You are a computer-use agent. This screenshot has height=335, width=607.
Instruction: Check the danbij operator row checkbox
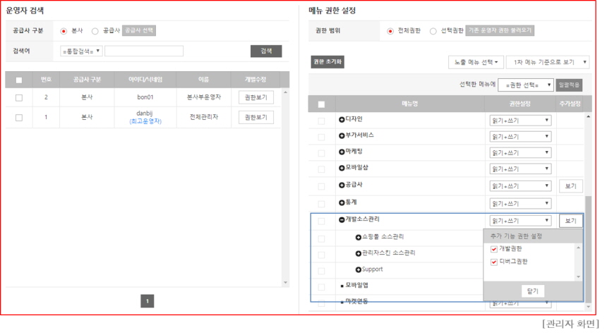click(x=19, y=118)
